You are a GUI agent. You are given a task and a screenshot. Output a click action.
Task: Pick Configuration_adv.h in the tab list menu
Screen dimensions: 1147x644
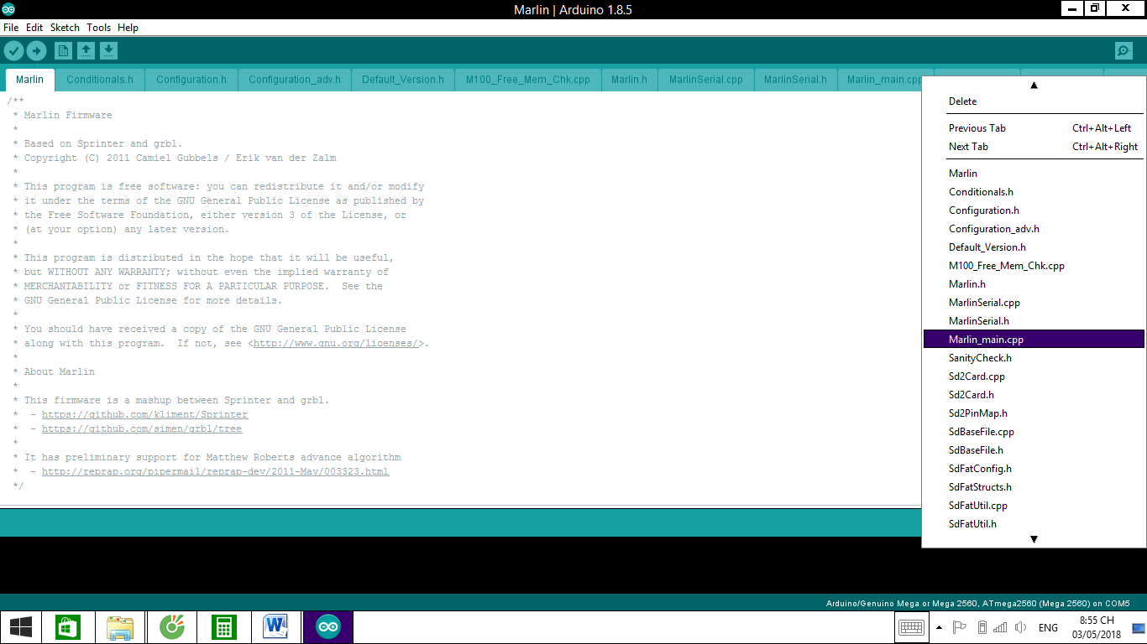pyautogui.click(x=1034, y=229)
